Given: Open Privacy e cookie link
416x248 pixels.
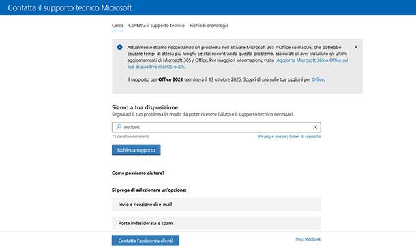Looking at the screenshot, I should point(272,137).
